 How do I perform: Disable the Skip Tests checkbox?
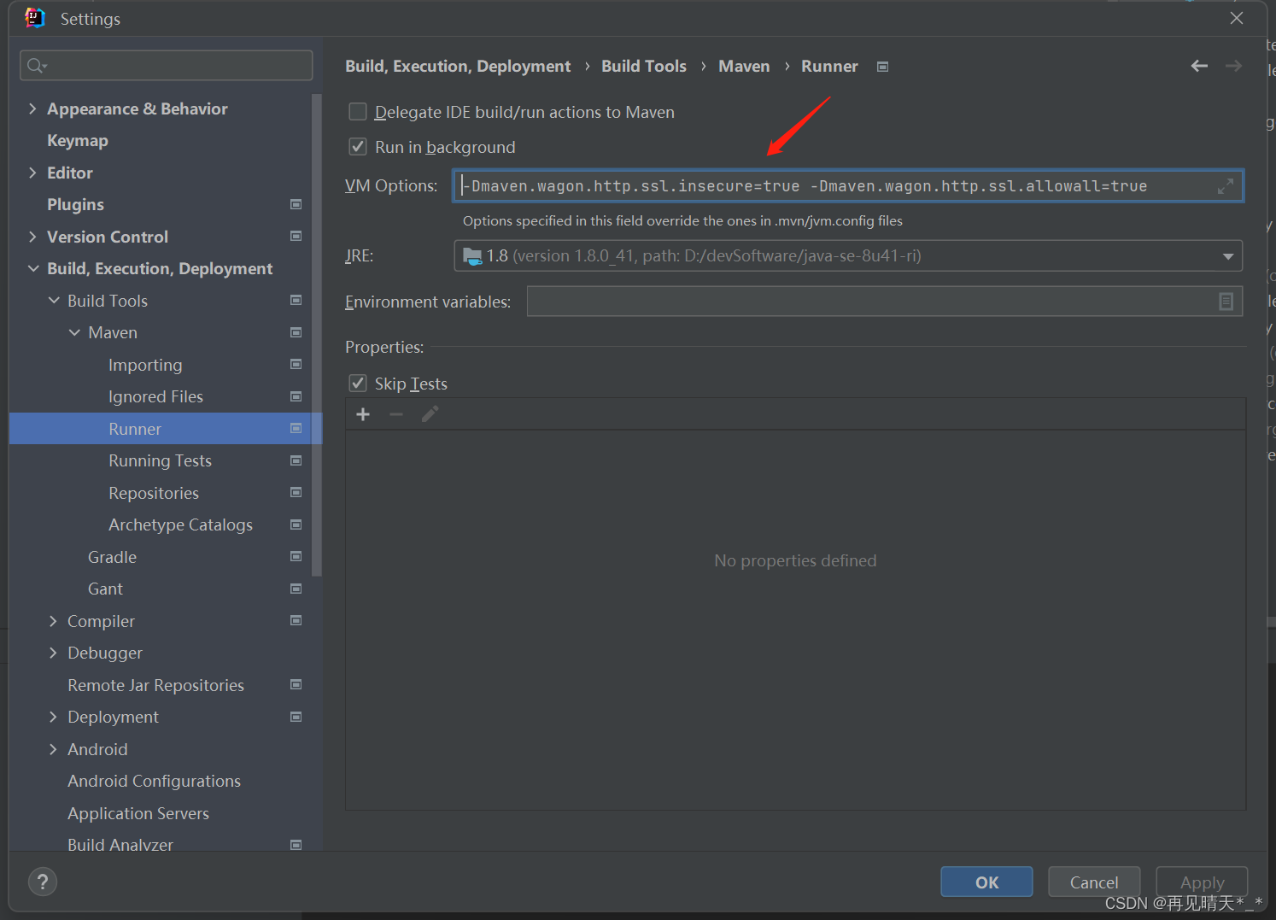(358, 383)
